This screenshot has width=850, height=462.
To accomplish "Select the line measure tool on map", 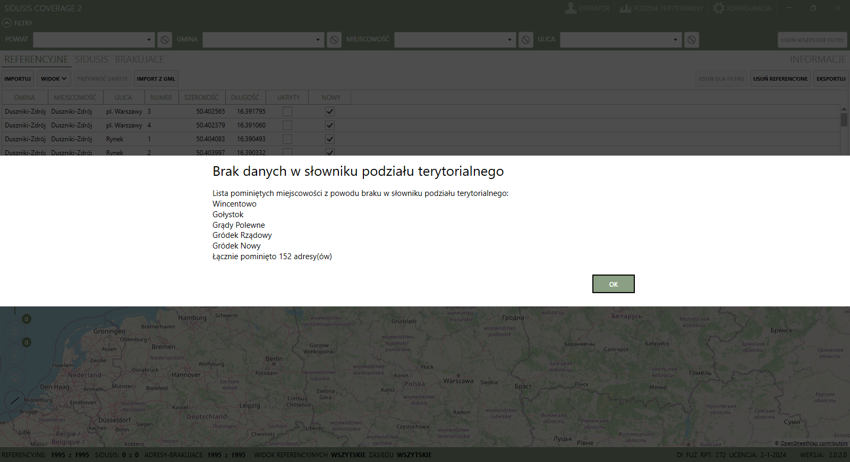I will 15,400.
